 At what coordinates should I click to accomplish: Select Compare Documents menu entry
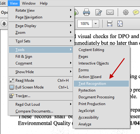tap(41, 111)
